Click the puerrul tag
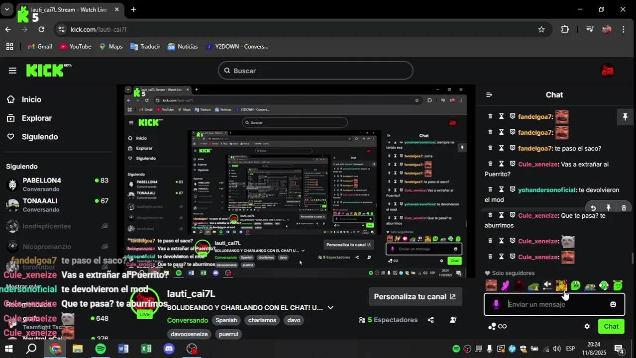 click(228, 334)
